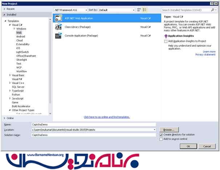Select the Office/SharePoint template category
220x170 pixels.
(26, 56)
